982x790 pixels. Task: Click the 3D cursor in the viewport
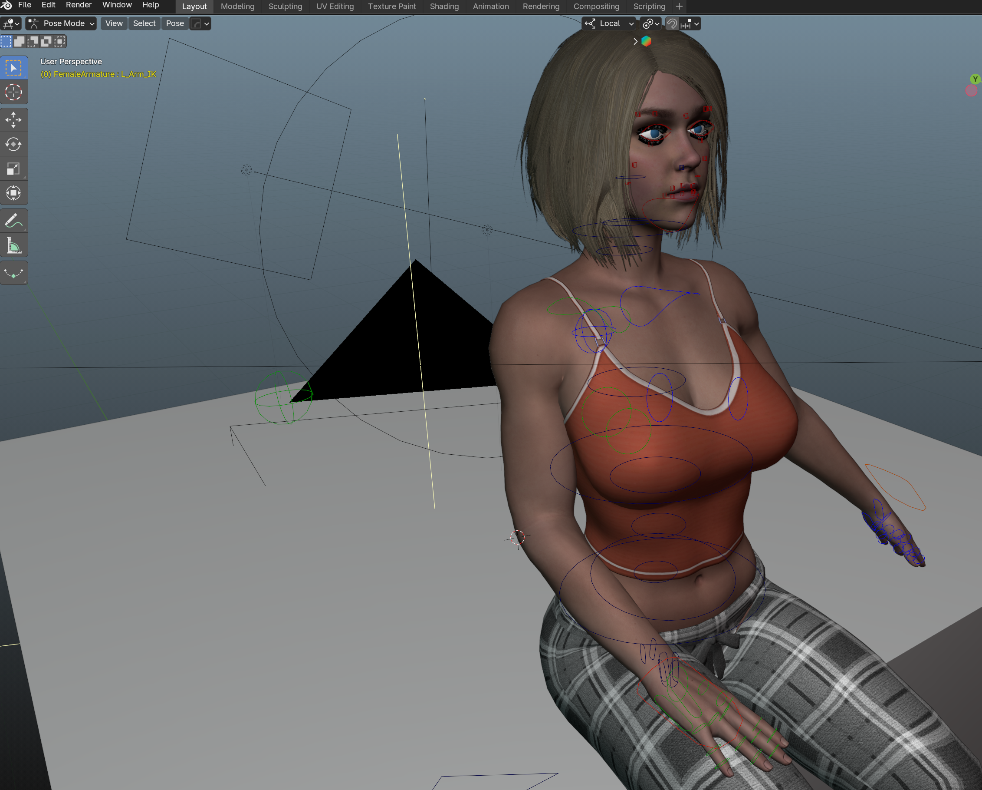coord(517,538)
